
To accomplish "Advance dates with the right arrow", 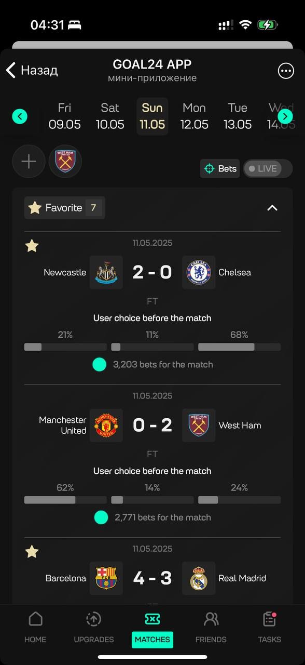I will (285, 116).
